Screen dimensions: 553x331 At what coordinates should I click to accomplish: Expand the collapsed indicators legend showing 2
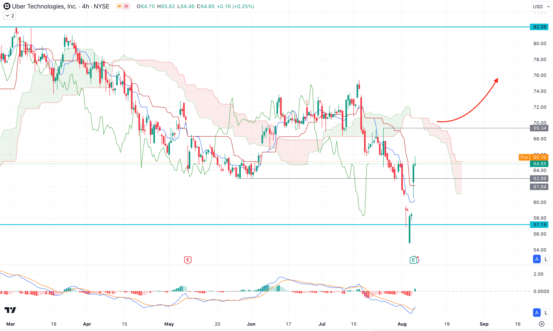[x=10, y=16]
